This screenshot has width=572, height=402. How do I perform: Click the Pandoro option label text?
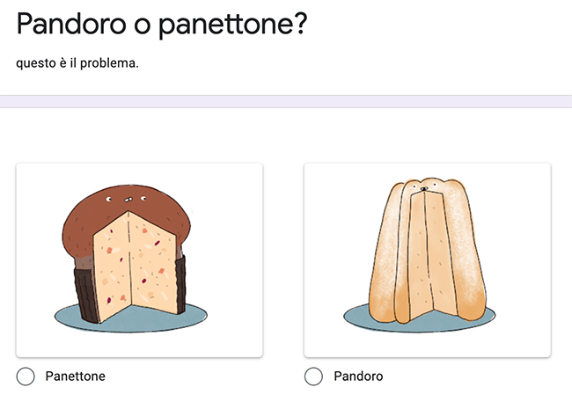(358, 376)
